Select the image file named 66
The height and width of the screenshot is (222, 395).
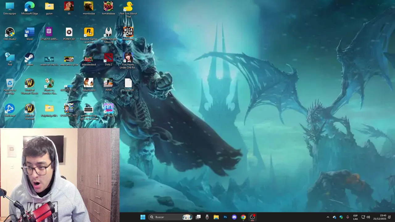coord(69,8)
